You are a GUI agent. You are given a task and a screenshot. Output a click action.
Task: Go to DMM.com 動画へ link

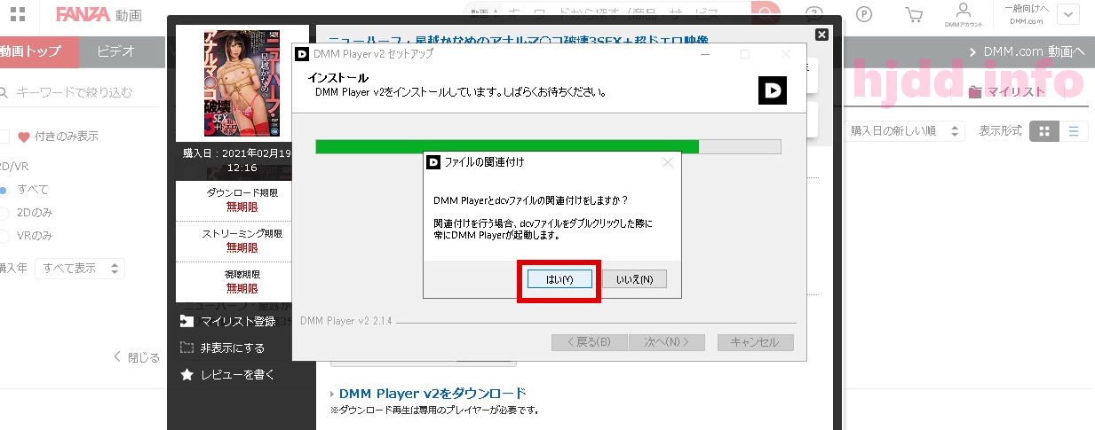(x=1028, y=52)
